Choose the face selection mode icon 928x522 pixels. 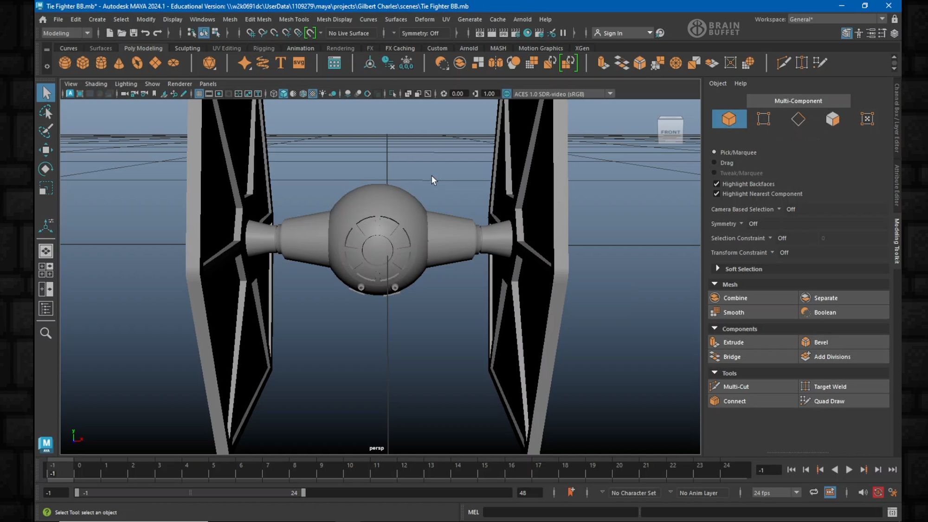point(832,119)
